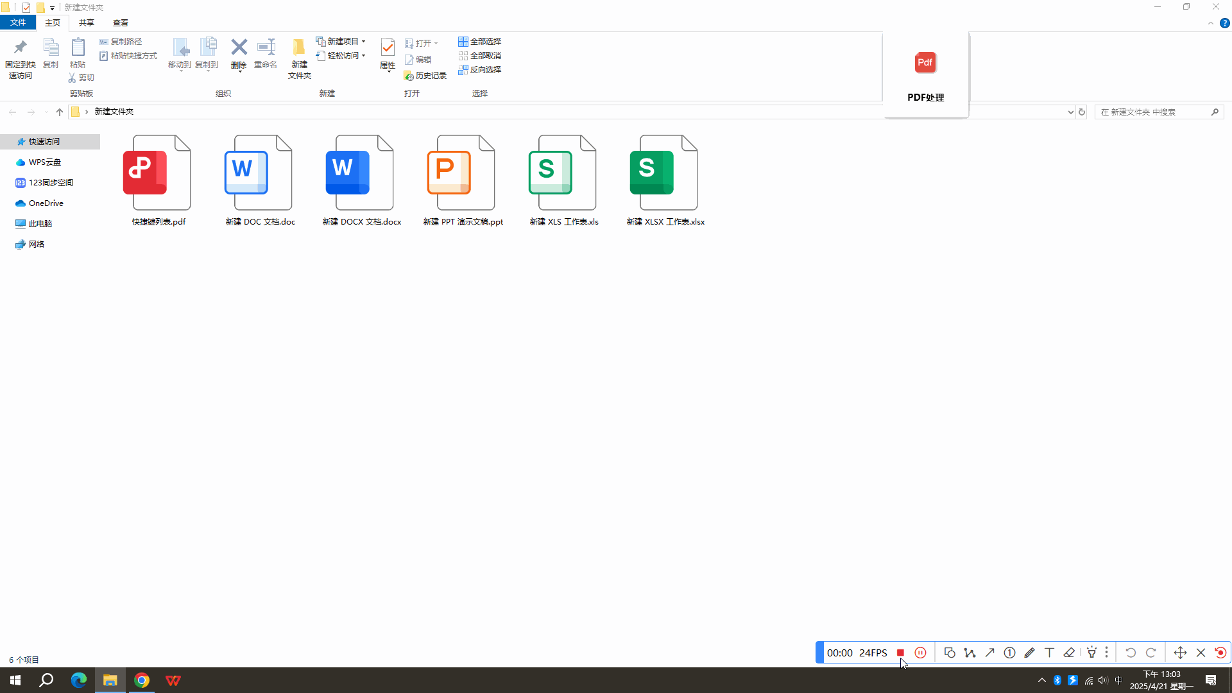The height and width of the screenshot is (693, 1232).
Task: Pause the recording
Action: coord(920,653)
